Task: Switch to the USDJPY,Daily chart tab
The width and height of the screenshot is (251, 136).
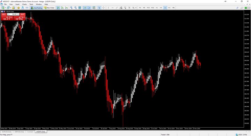Action: 41,132
